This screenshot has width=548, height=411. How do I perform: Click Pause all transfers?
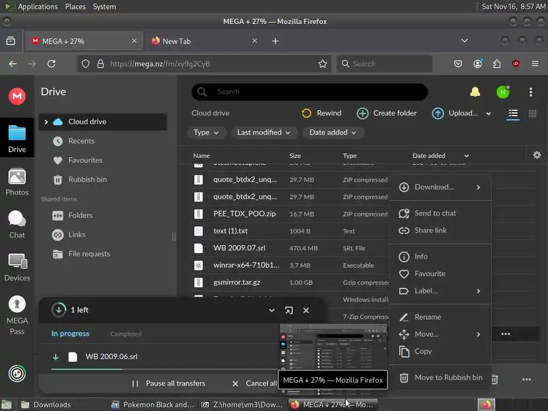169,383
